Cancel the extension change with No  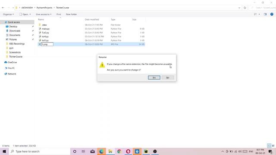pyautogui.click(x=168, y=77)
